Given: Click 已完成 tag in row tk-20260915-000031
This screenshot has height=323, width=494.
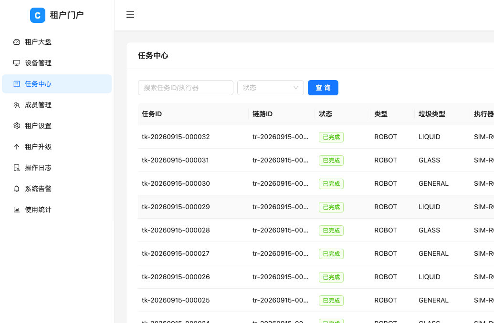Looking at the screenshot, I should click(331, 161).
